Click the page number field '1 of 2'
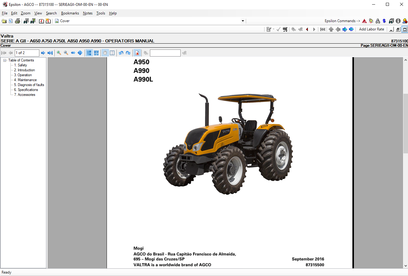This screenshot has height=276, width=408. coord(27,53)
